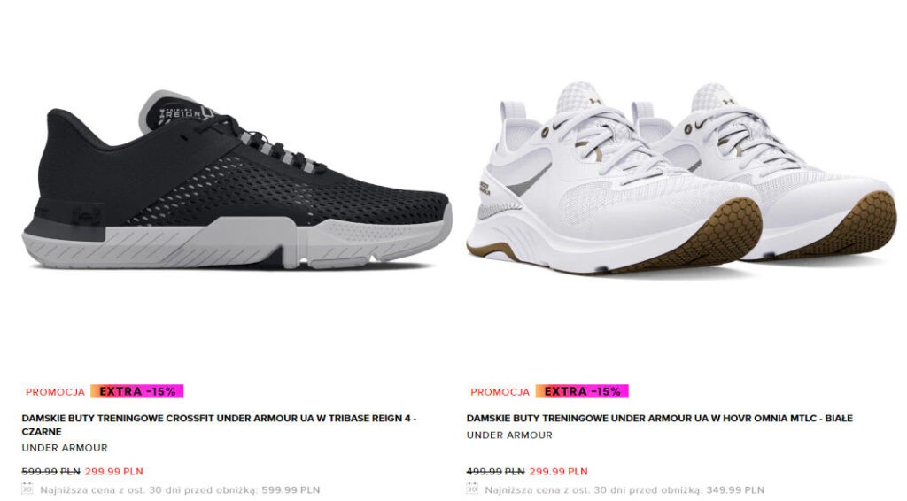The image size is (907, 501).
Task: Click the Reign logo on the black shoe tongue
Action: click(x=181, y=114)
